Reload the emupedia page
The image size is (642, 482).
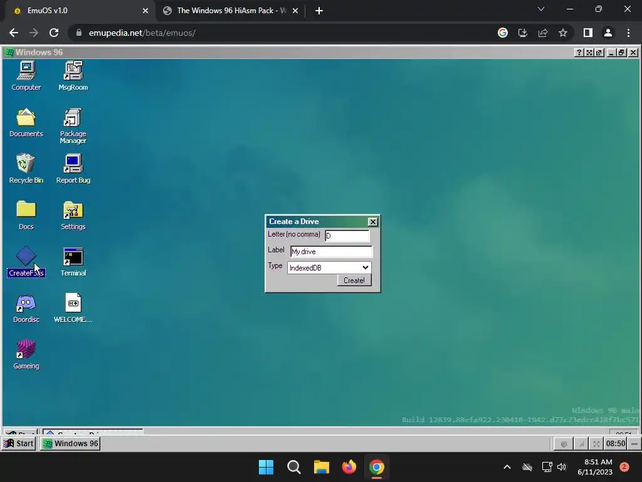54,33
